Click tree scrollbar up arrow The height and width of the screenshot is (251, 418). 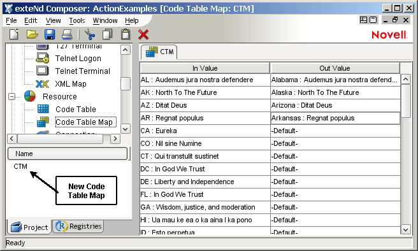pyautogui.click(x=126, y=50)
